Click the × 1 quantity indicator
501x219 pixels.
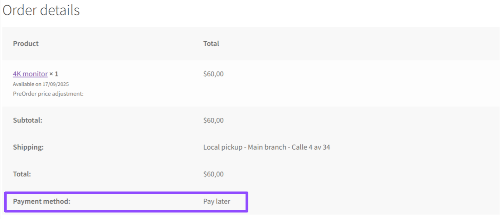(54, 74)
